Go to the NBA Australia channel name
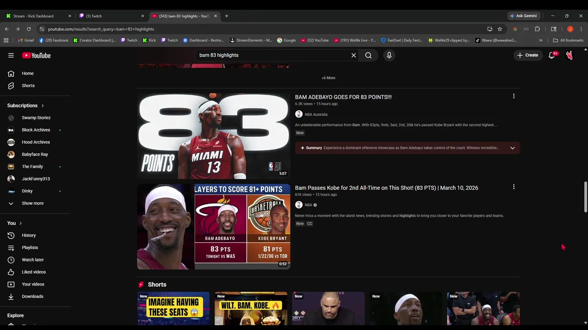Image resolution: width=588 pixels, height=330 pixels. tap(316, 115)
